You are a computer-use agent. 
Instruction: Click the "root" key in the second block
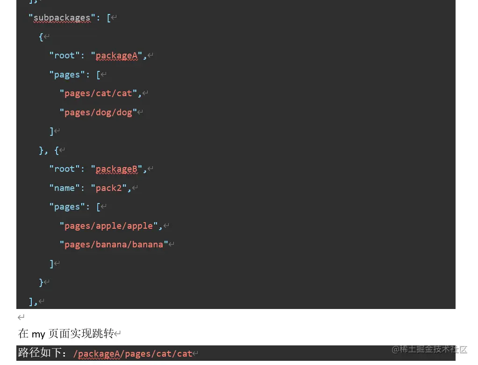click(x=64, y=169)
